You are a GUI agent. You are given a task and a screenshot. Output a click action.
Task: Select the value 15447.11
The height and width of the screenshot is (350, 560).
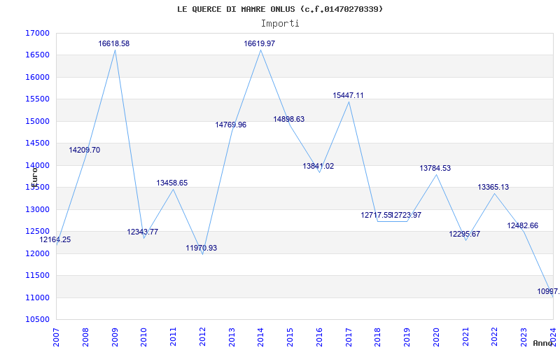pyautogui.click(x=348, y=95)
